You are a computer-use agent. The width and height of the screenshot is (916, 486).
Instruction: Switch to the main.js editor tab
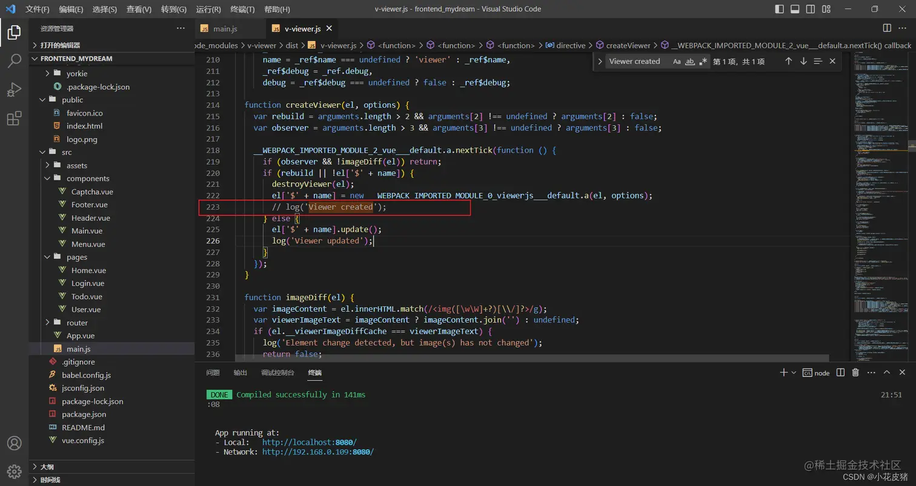click(225, 28)
